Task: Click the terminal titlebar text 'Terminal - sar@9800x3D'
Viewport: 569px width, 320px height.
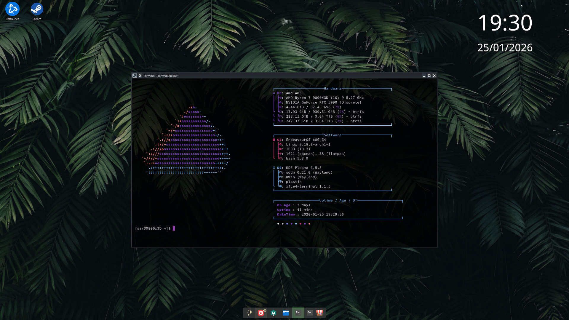Action: (x=161, y=76)
